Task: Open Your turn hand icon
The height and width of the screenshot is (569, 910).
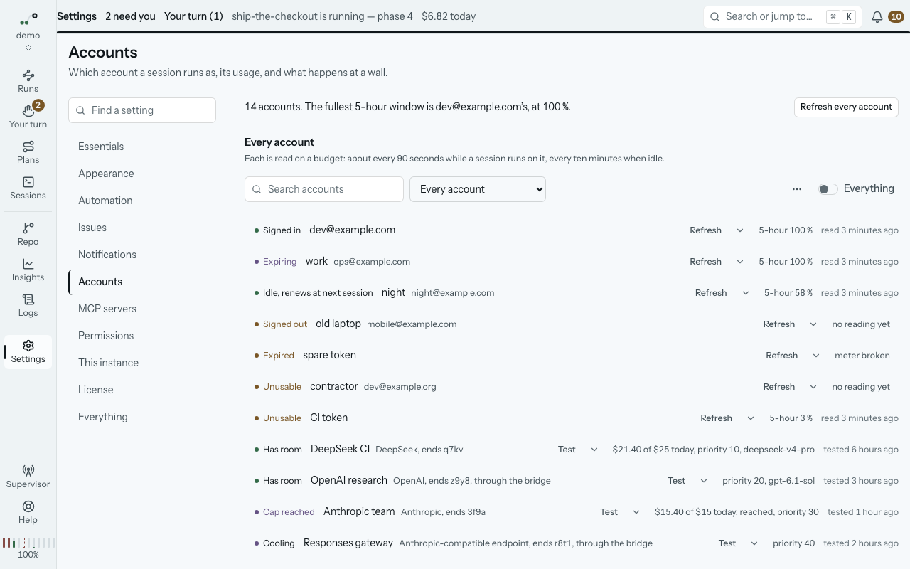Action: pos(28,110)
